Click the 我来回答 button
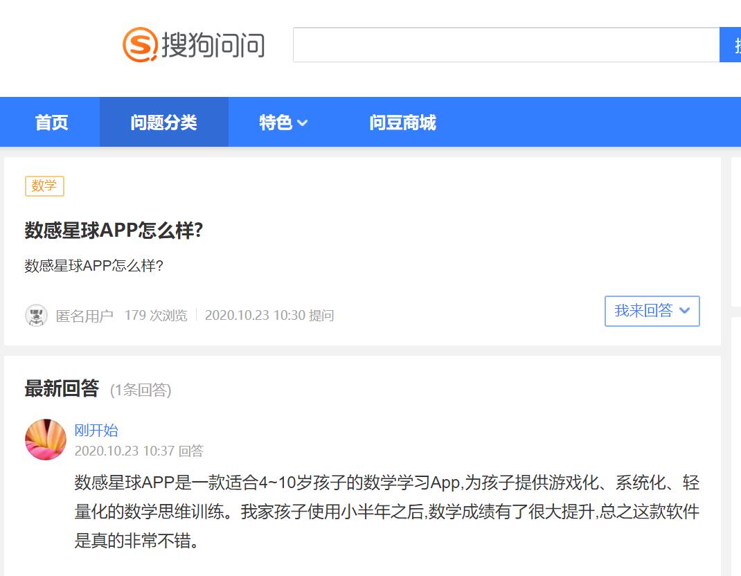Screen dimensions: 741x576 [652, 311]
